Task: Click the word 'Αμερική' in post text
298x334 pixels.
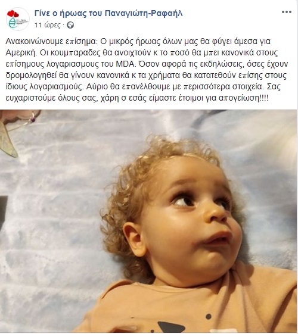Action: point(20,52)
